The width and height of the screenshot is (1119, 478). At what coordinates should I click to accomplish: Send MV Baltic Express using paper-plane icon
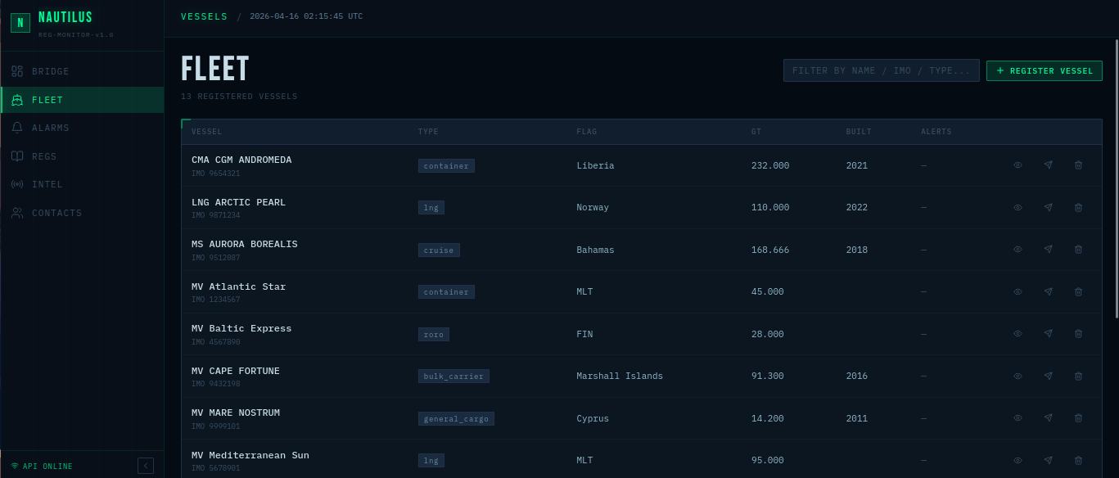[x=1048, y=334]
